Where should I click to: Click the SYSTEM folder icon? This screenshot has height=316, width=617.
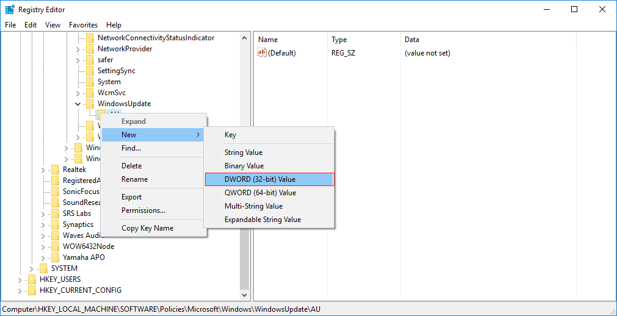[x=44, y=268]
